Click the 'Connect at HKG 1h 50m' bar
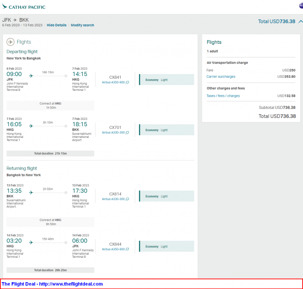Viewport: 303px width, 289px height. click(x=51, y=105)
